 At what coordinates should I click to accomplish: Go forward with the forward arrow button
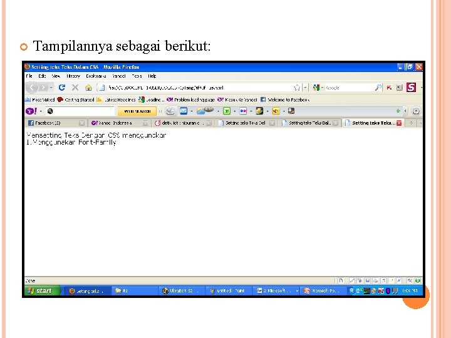pyautogui.click(x=43, y=88)
